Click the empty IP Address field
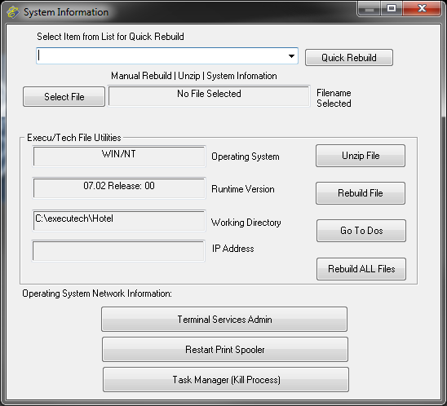This screenshot has width=447, height=406. point(118,251)
